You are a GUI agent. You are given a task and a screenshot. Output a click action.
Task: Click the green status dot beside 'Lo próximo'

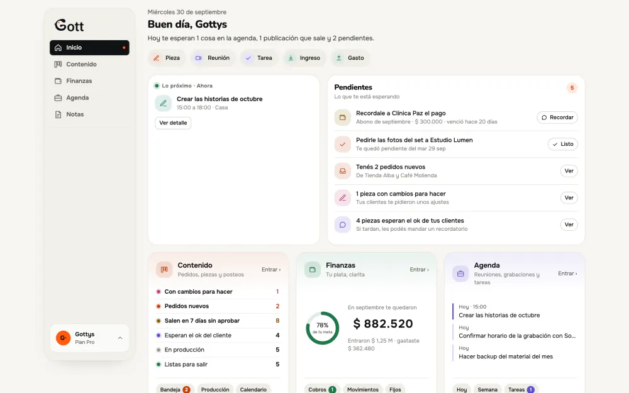point(157,86)
